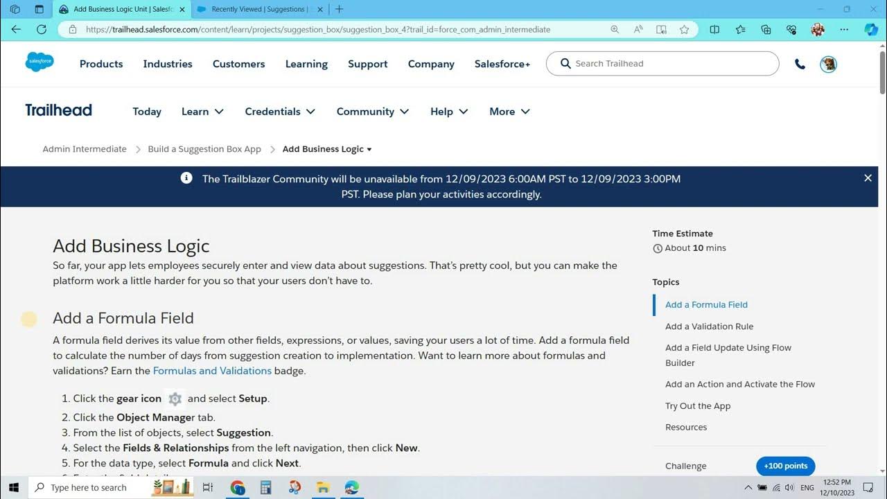Click the info icon in the banner
The height and width of the screenshot is (499, 887).
186,178
